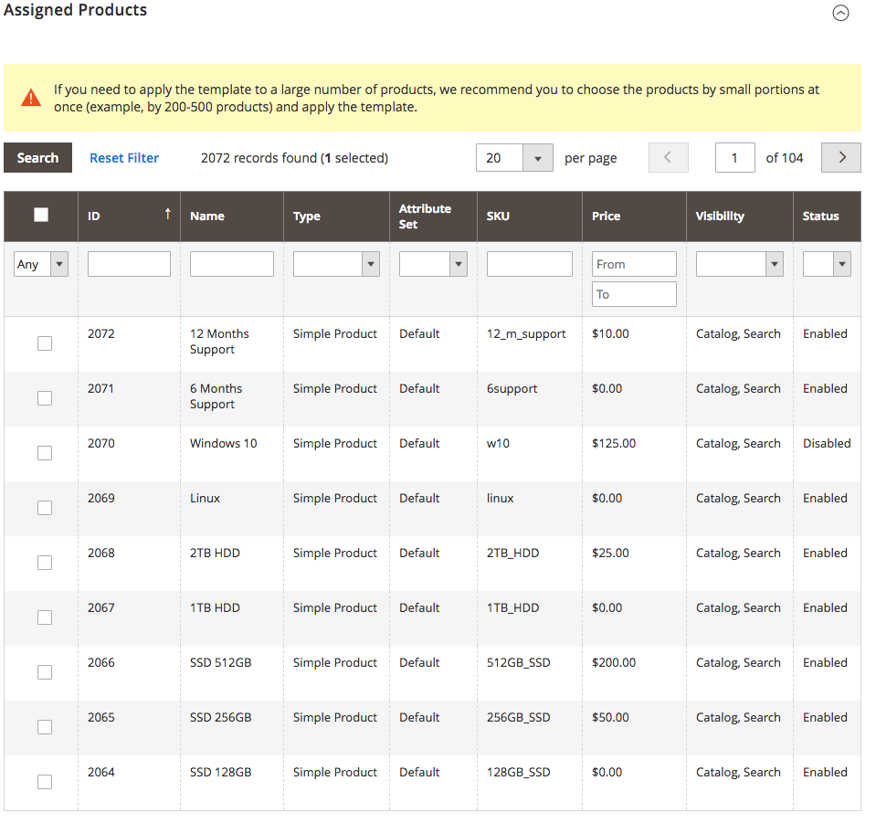Sort by the Type column header

(x=336, y=216)
